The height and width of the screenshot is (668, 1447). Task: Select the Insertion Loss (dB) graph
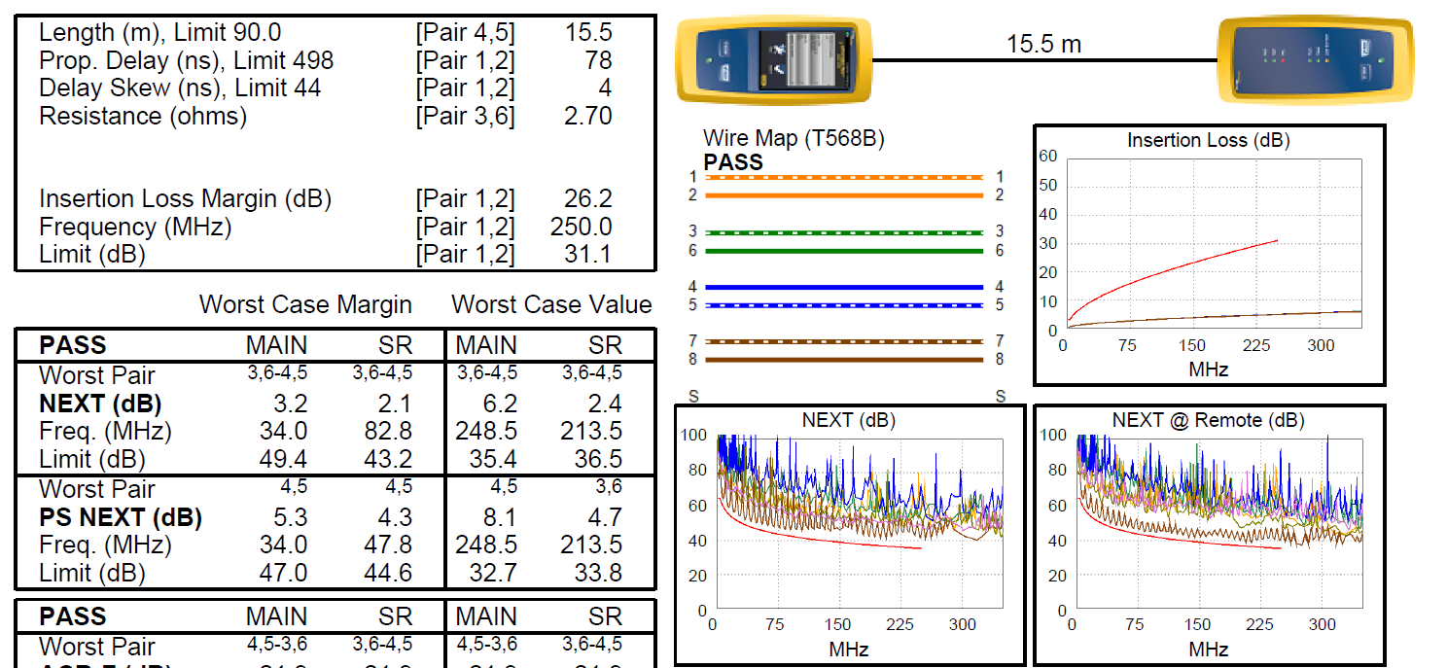[x=1209, y=255]
